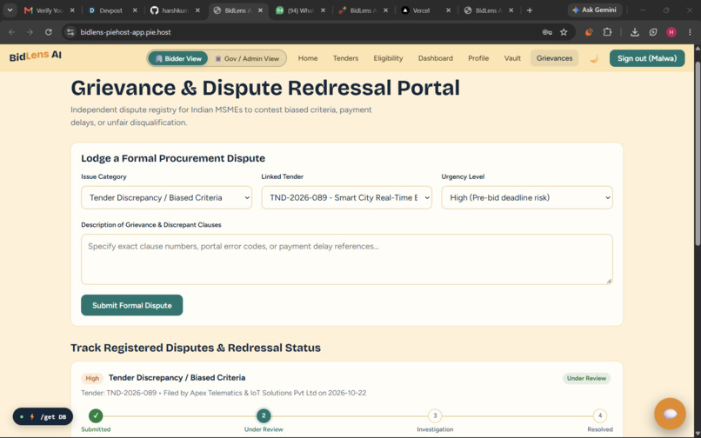This screenshot has height=438, width=701.
Task: Click the Tender: TND-2026-089 filed-by line
Action: (224, 393)
